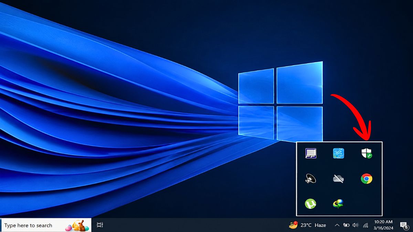This screenshot has height=232, width=413.
Task: Open Task View from the taskbar
Action: click(x=100, y=225)
